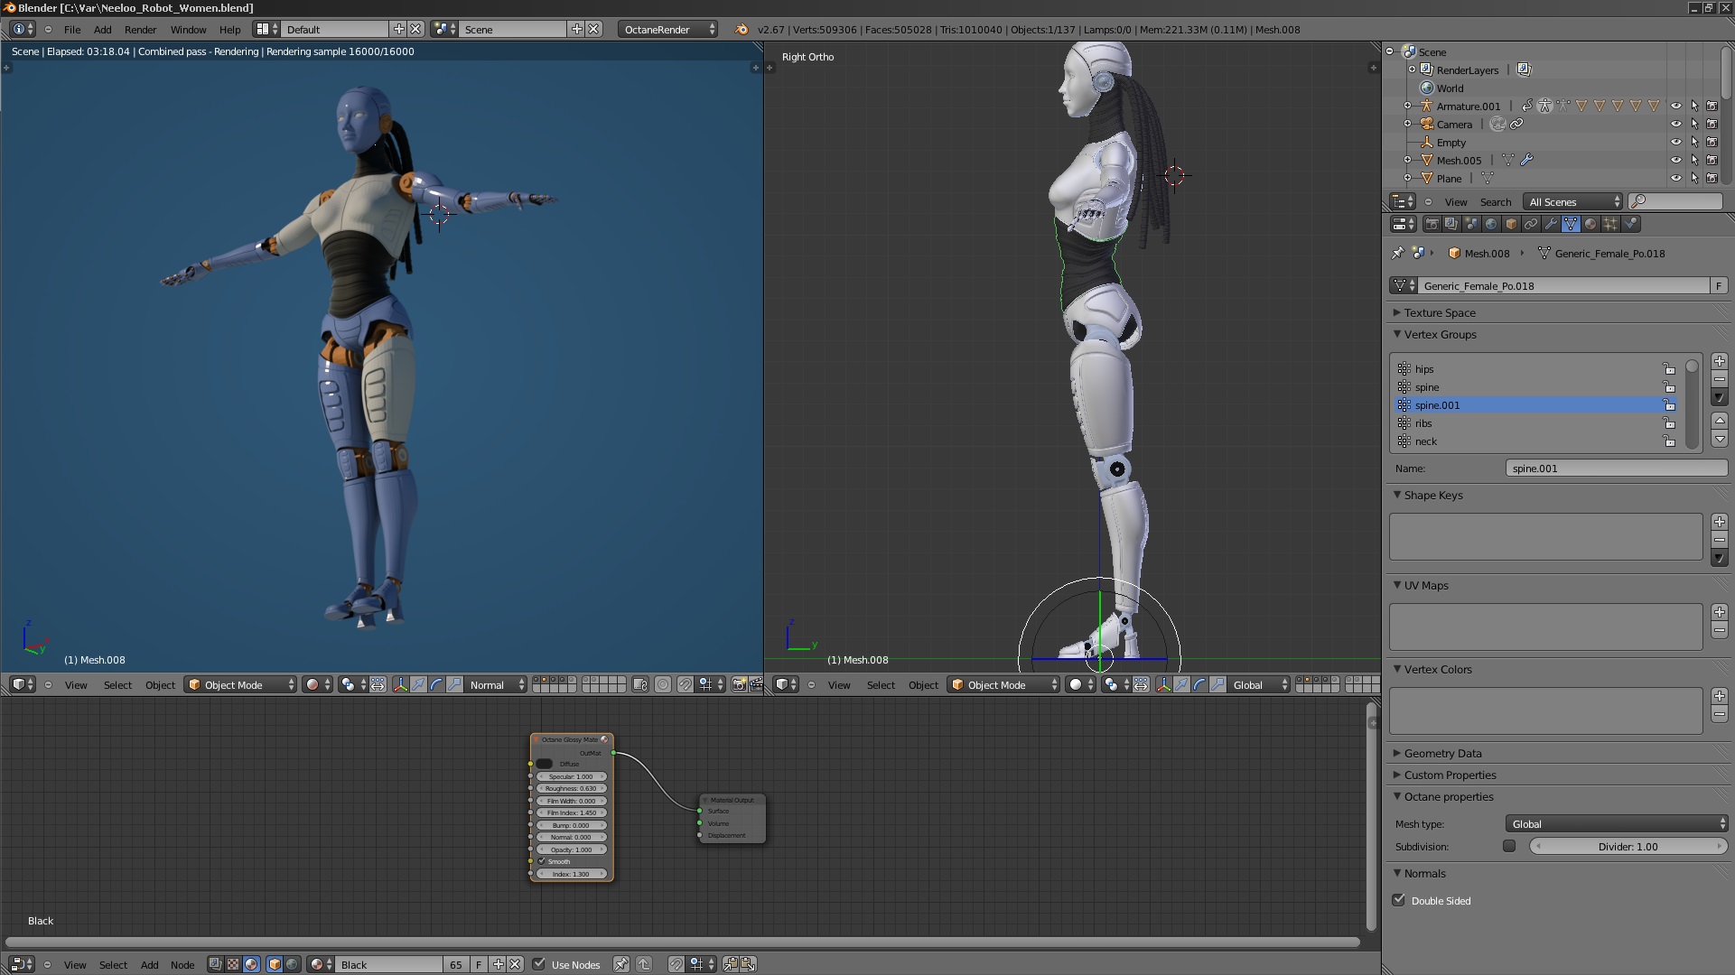
Task: Switch to the World properties tab
Action: 1491,224
